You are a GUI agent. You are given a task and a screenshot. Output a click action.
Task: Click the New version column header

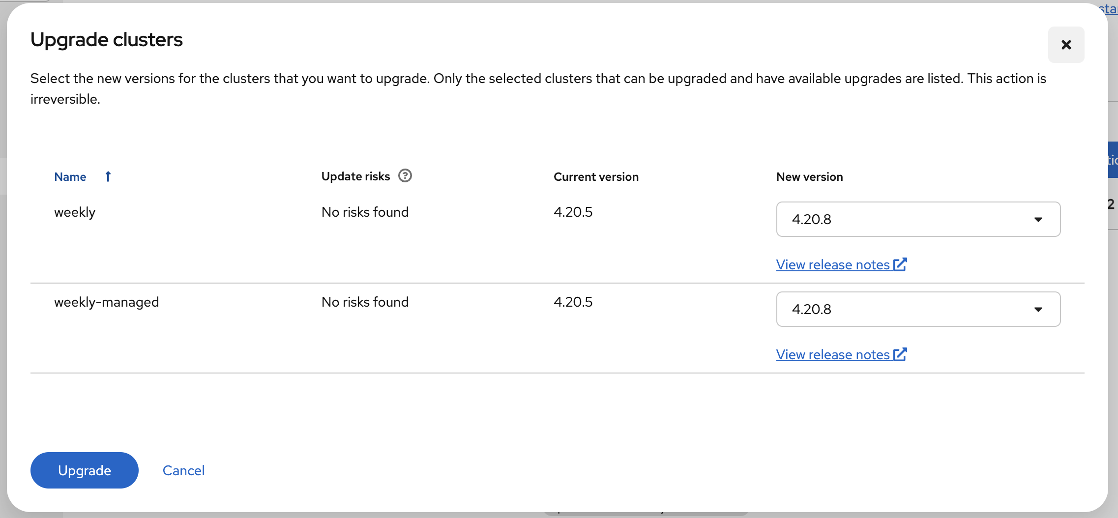click(809, 177)
